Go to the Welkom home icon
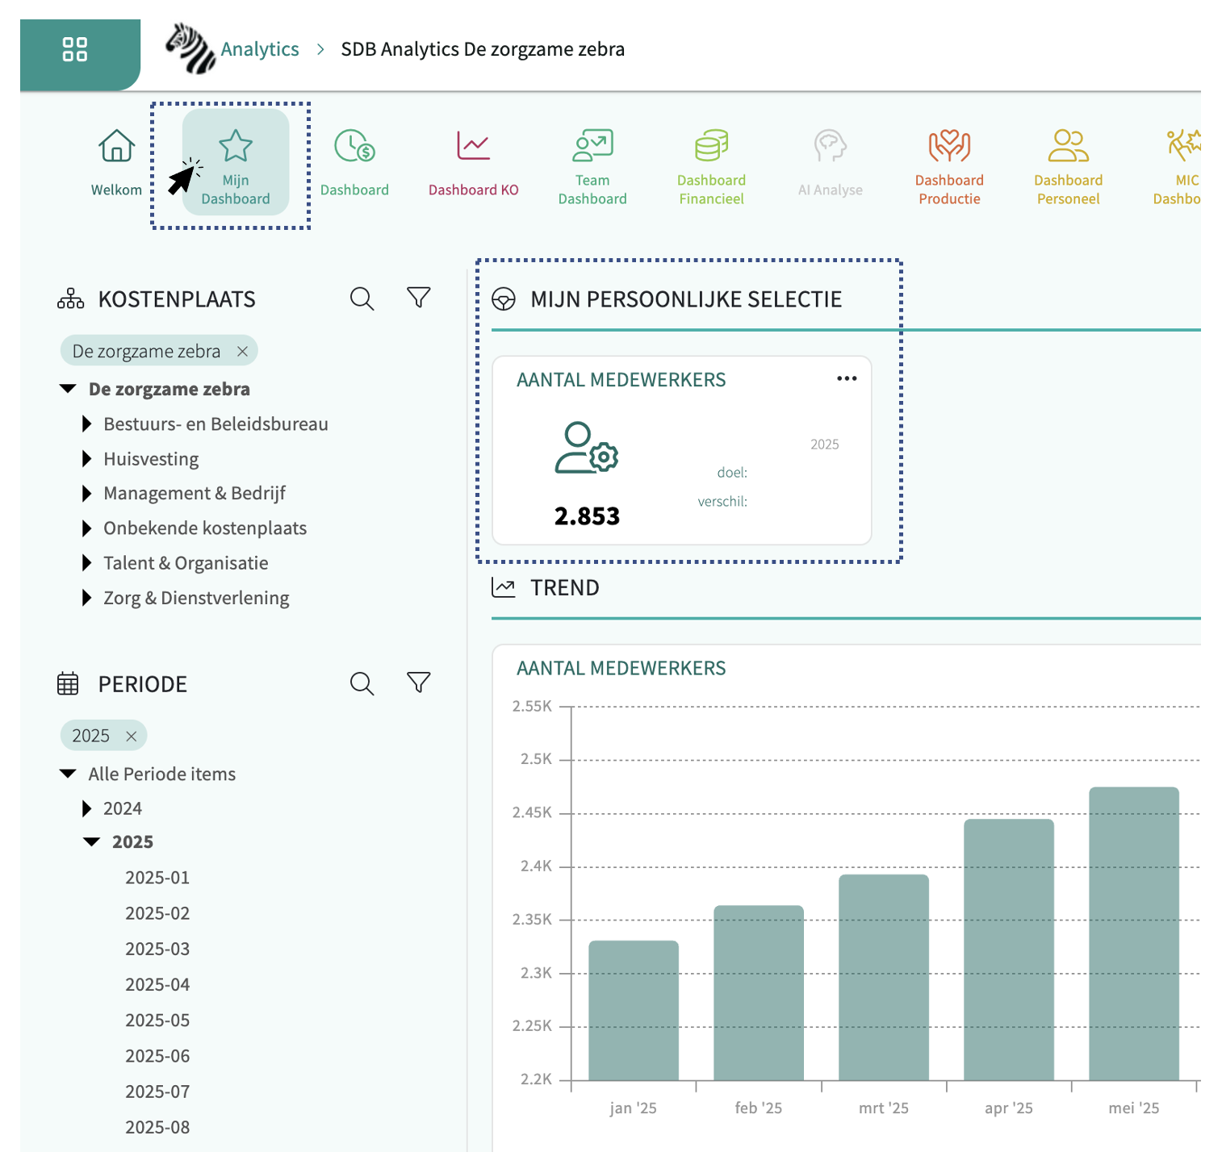The width and height of the screenshot is (1222, 1173). point(116,147)
